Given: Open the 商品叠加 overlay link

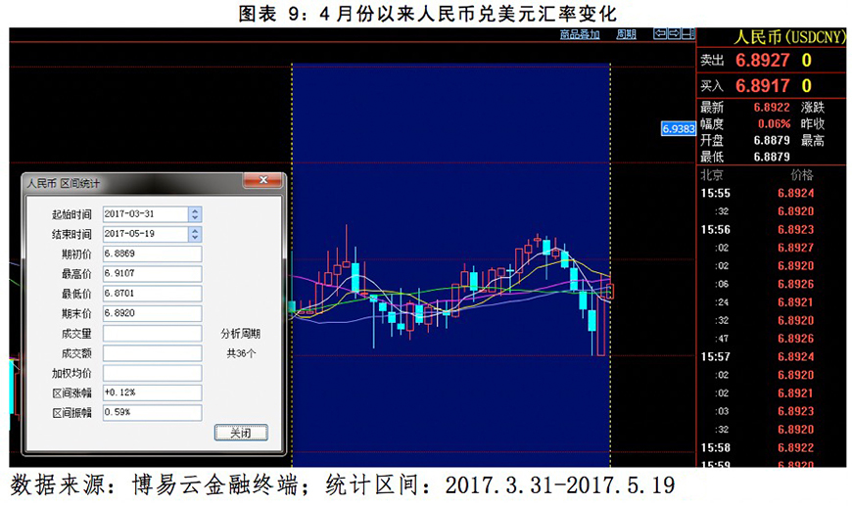Looking at the screenshot, I should [579, 34].
